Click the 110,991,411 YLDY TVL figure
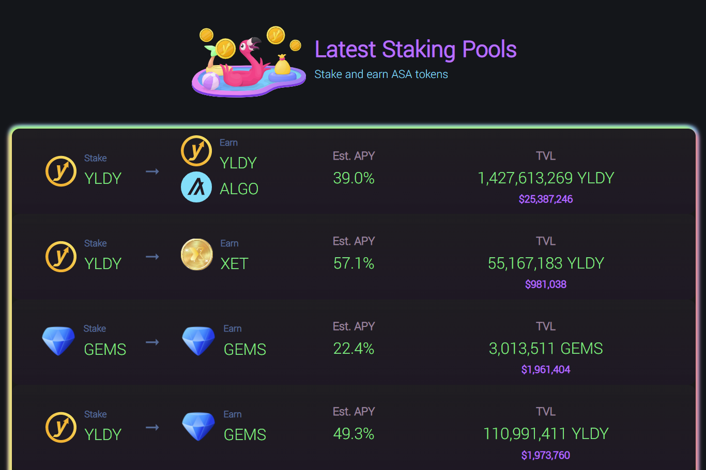The width and height of the screenshot is (706, 470). click(x=546, y=434)
